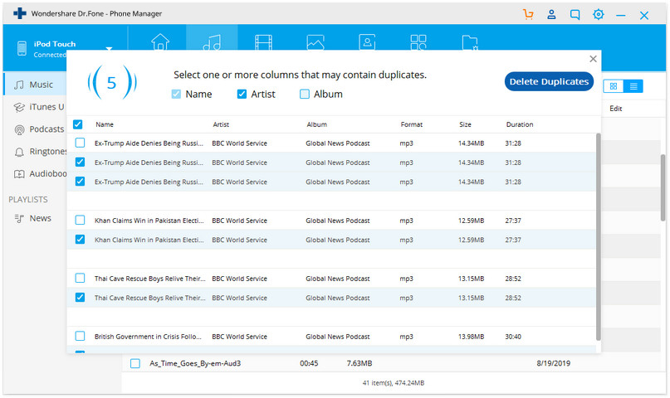Close the duplicates dialog

tap(593, 59)
